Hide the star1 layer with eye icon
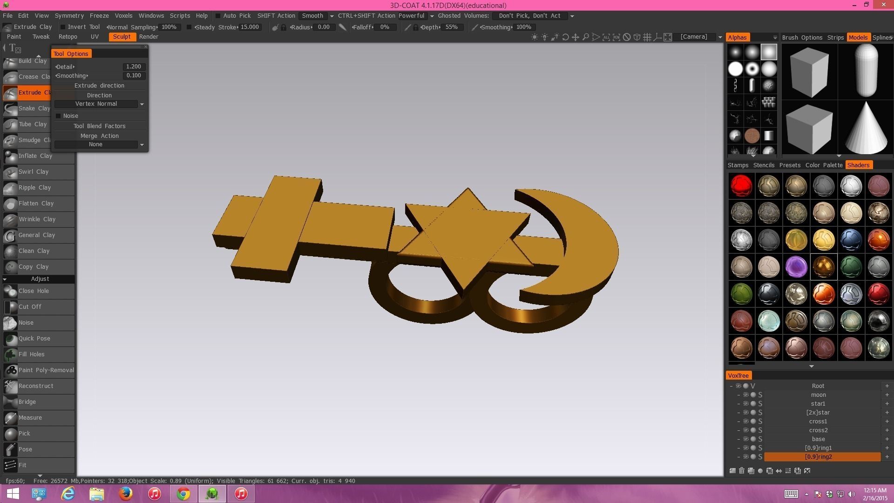The width and height of the screenshot is (894, 503). [745, 404]
